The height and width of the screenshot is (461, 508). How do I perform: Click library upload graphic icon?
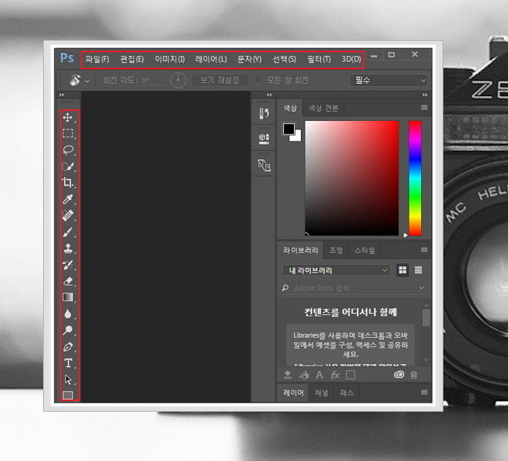click(287, 375)
